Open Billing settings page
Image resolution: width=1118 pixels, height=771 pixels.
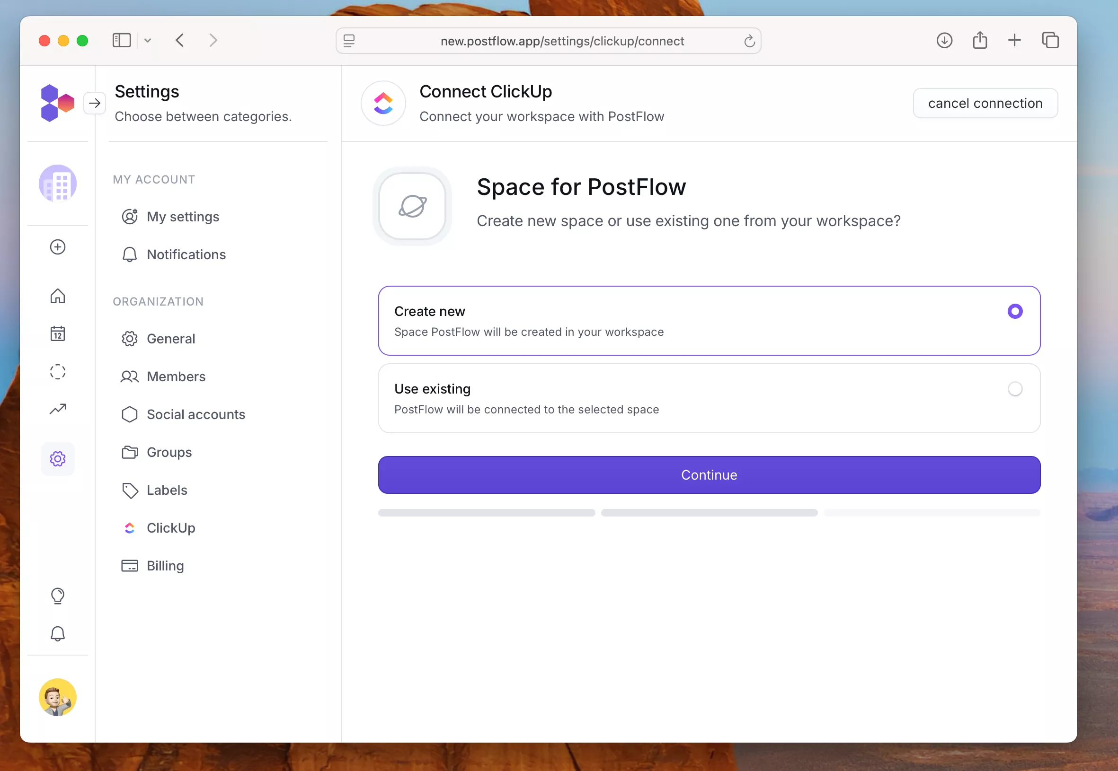pyautogui.click(x=153, y=566)
